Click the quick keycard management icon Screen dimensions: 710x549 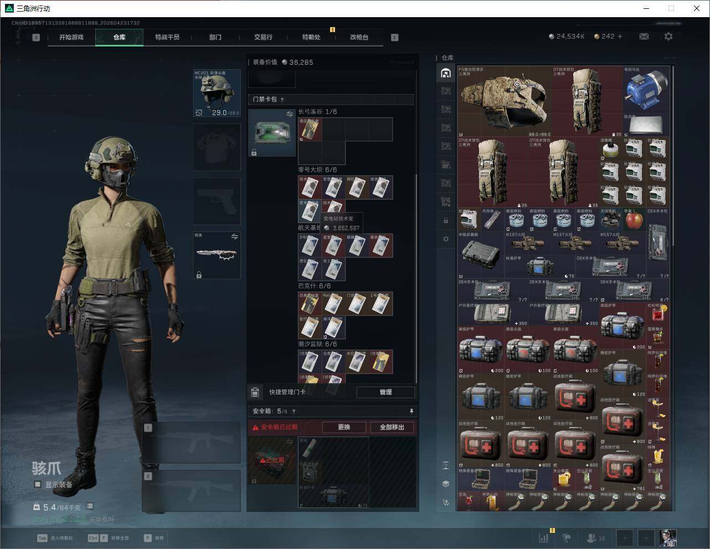click(x=255, y=392)
